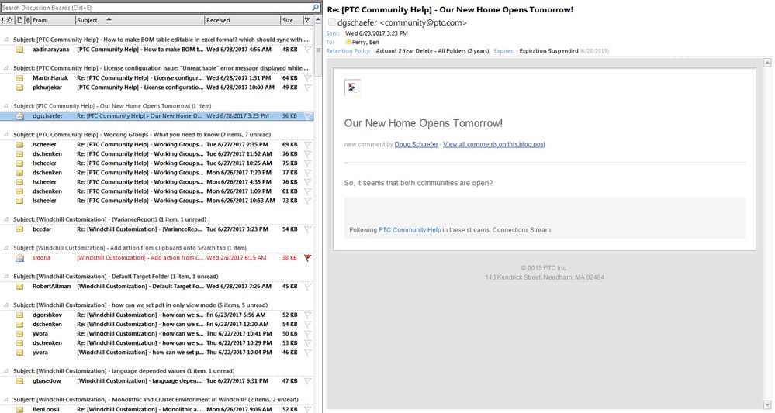The width and height of the screenshot is (775, 413).
Task: Open View all comments on this blog post
Action: coord(494,145)
